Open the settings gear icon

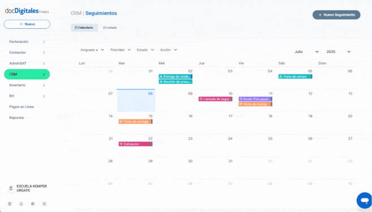point(33,204)
